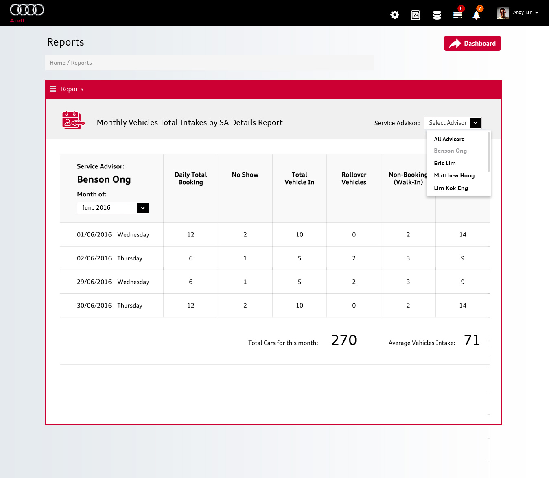Choose Eric Lim advisor
The height and width of the screenshot is (478, 549).
445,163
